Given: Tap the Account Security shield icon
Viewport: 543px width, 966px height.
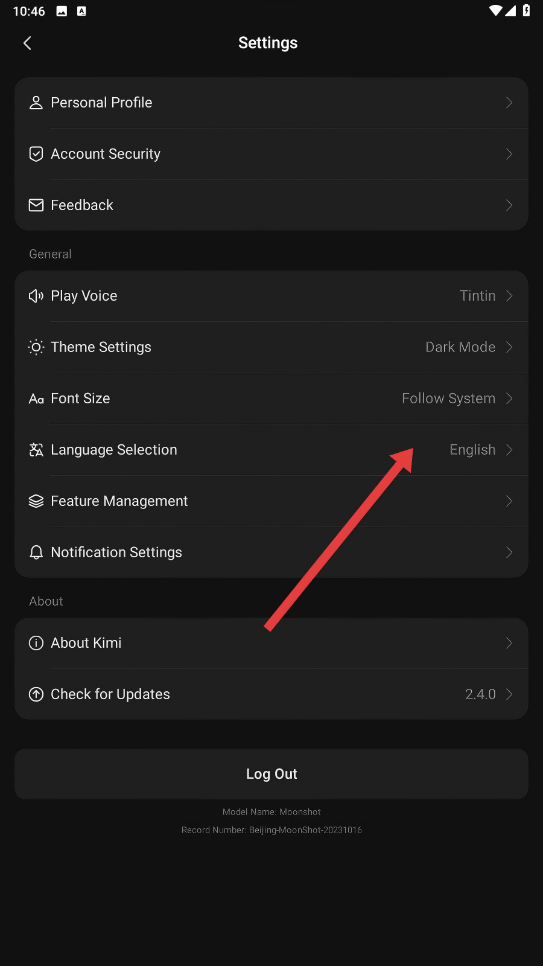Looking at the screenshot, I should 36,154.
